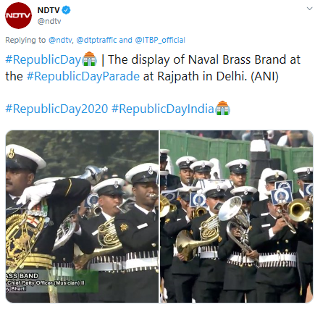Open the #RepublicDayParade hashtag
Viewport: 315px width, 310px height.
(83, 77)
